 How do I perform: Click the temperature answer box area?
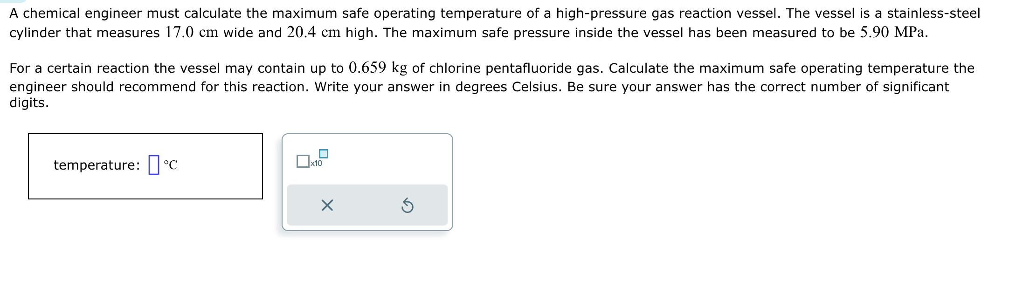(x=145, y=164)
